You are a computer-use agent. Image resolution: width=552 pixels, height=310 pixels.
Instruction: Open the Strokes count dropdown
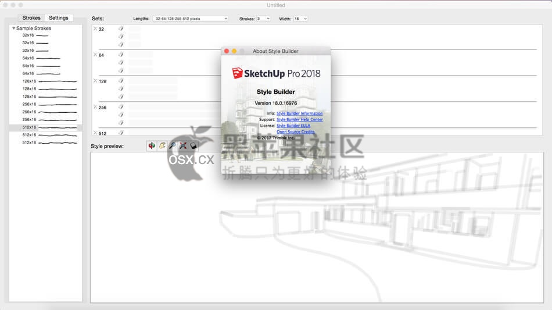coord(263,19)
